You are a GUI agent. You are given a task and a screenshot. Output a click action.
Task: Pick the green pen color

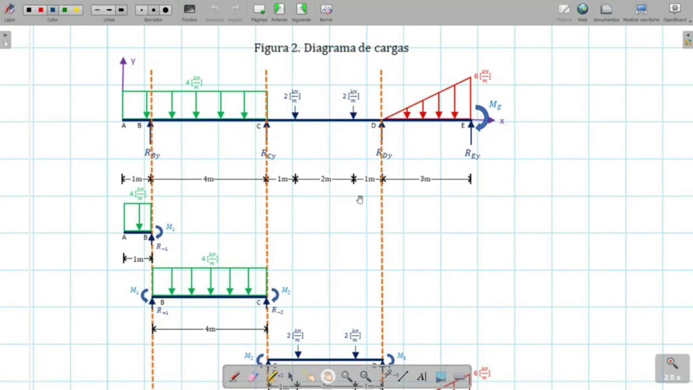tap(64, 10)
